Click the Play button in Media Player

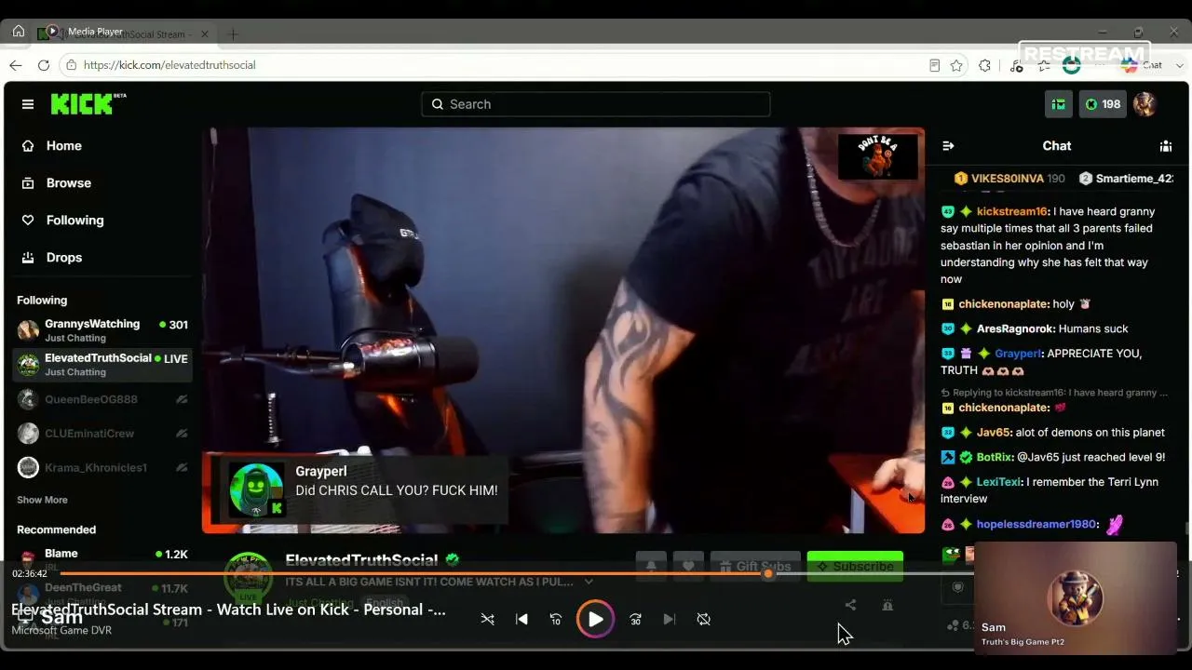pos(595,619)
